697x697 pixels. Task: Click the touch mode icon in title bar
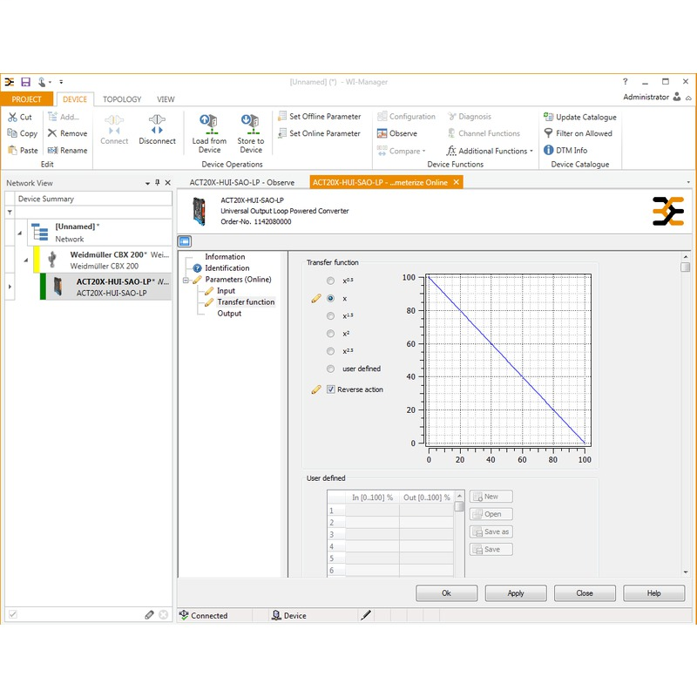(42, 82)
